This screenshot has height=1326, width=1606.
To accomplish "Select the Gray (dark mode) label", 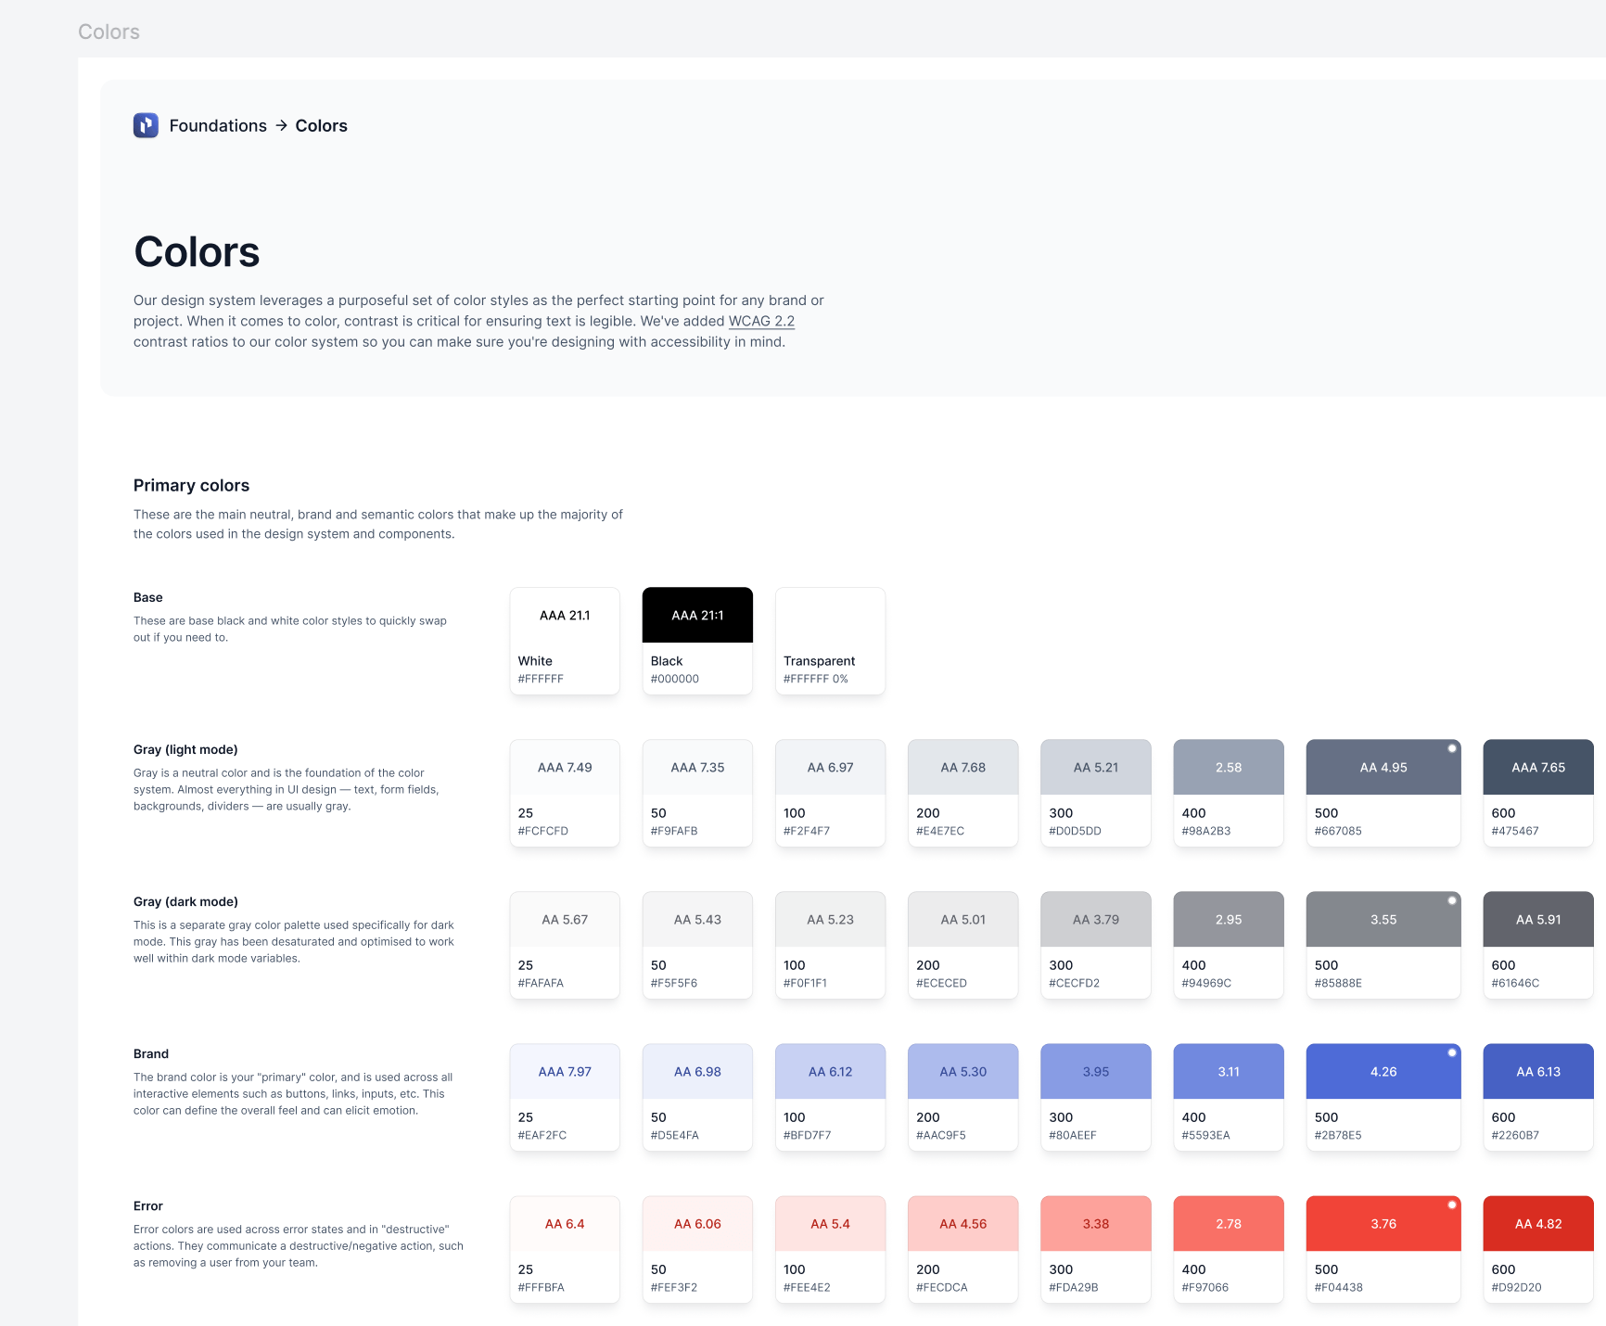I will [x=185, y=901].
